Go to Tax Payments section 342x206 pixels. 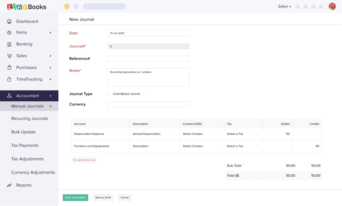tap(25, 145)
